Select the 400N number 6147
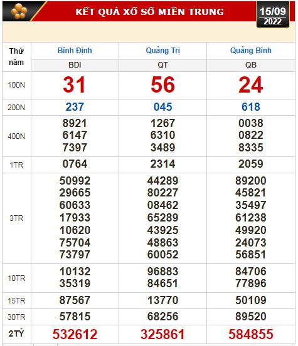Viewport: 298px width, 346px height. pos(75,135)
